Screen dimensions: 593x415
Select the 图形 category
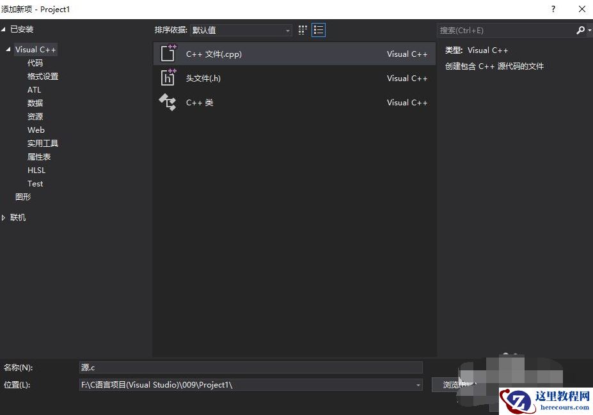[22, 197]
